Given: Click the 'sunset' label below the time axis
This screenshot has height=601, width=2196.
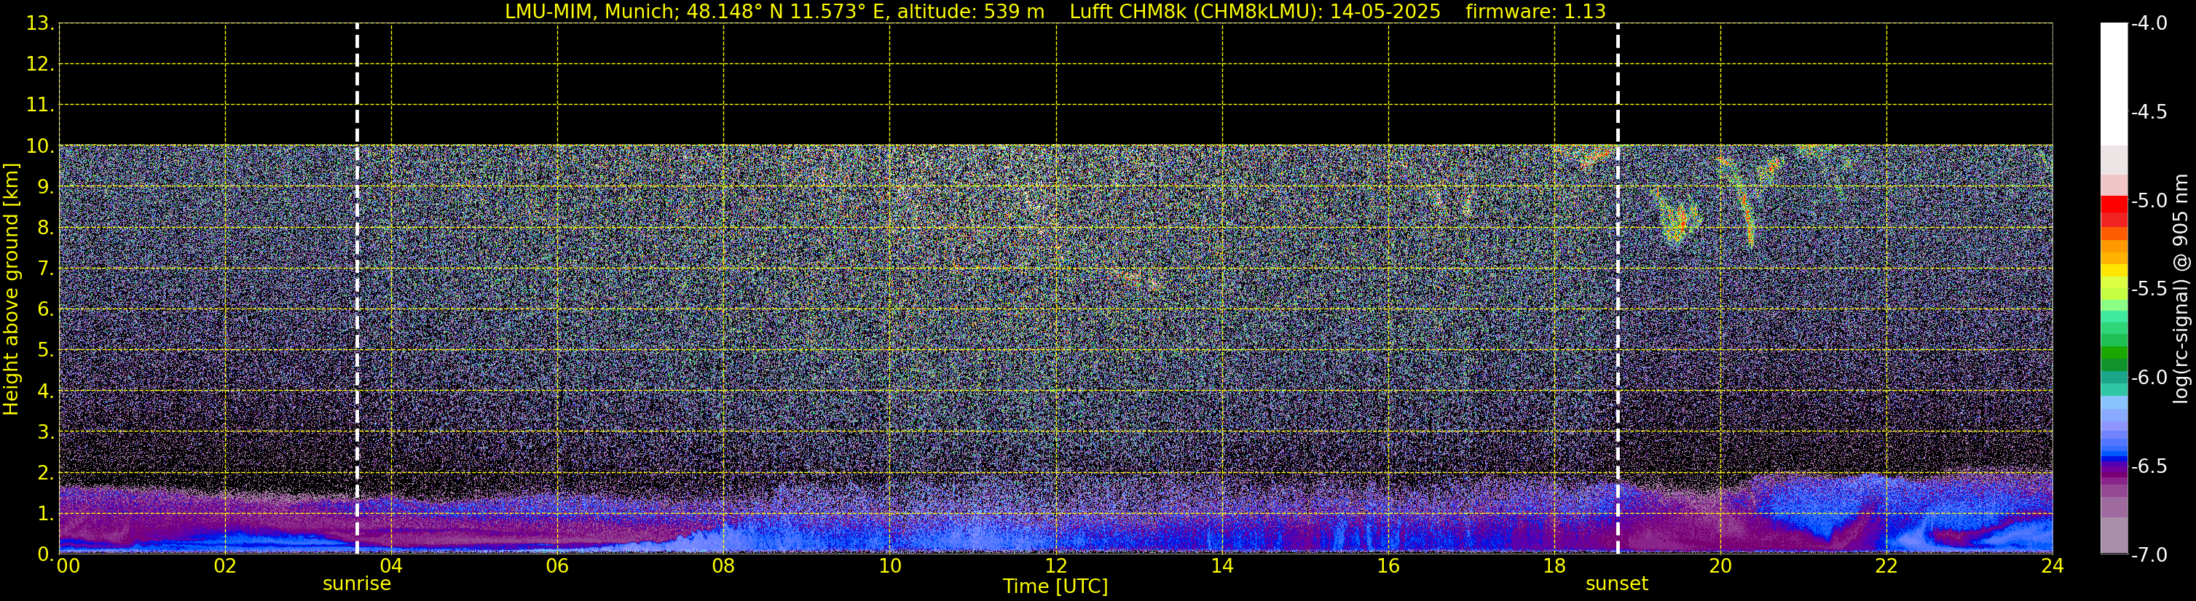Looking at the screenshot, I should (x=1616, y=584).
